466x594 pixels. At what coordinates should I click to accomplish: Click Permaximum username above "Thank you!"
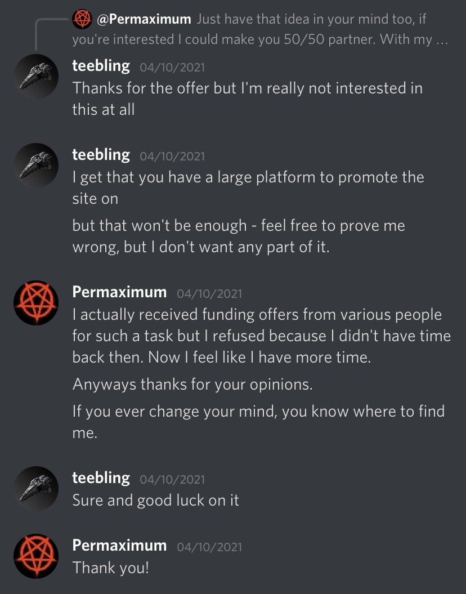(119, 546)
